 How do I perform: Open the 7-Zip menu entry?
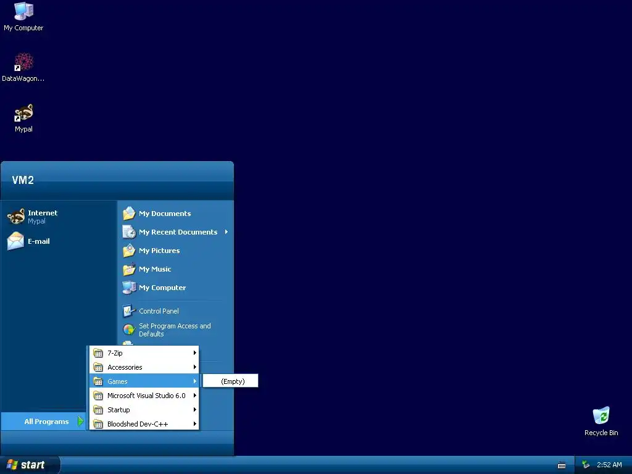pyautogui.click(x=144, y=353)
